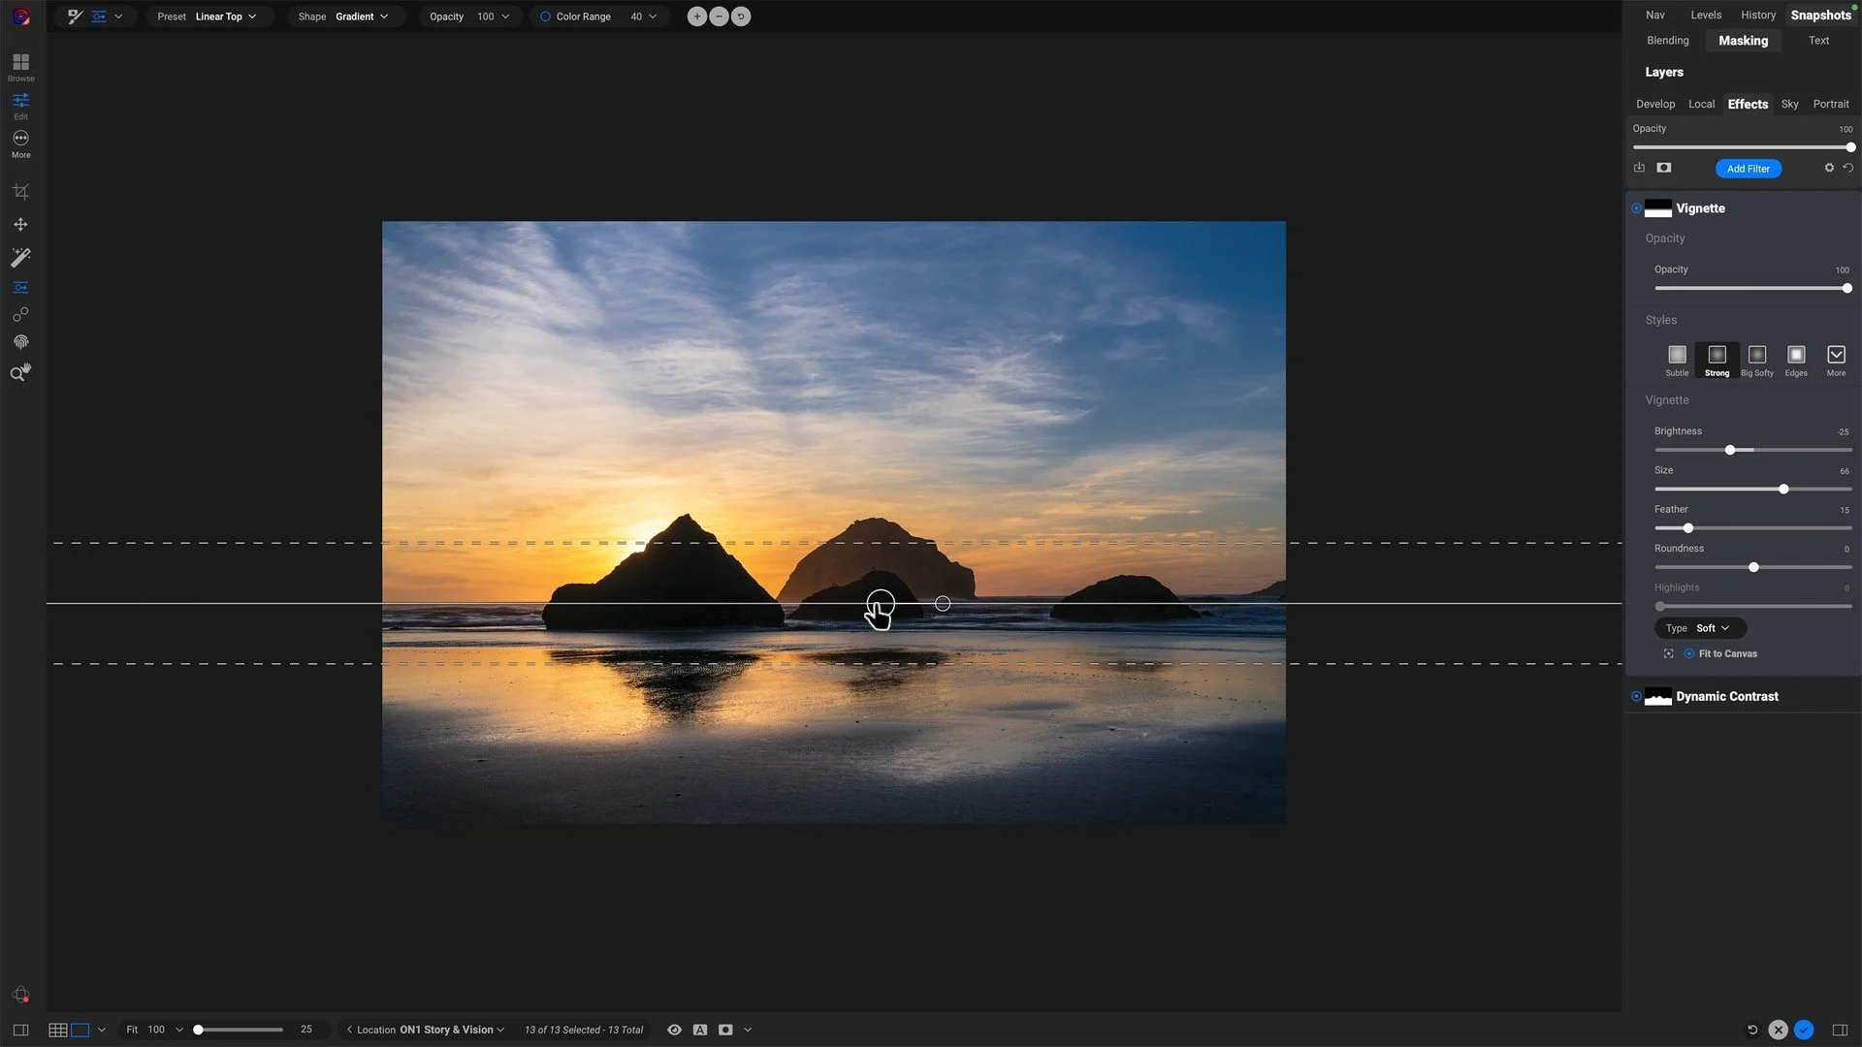1862x1047 pixels.
Task: Click the Feather slider handle
Action: point(1688,527)
